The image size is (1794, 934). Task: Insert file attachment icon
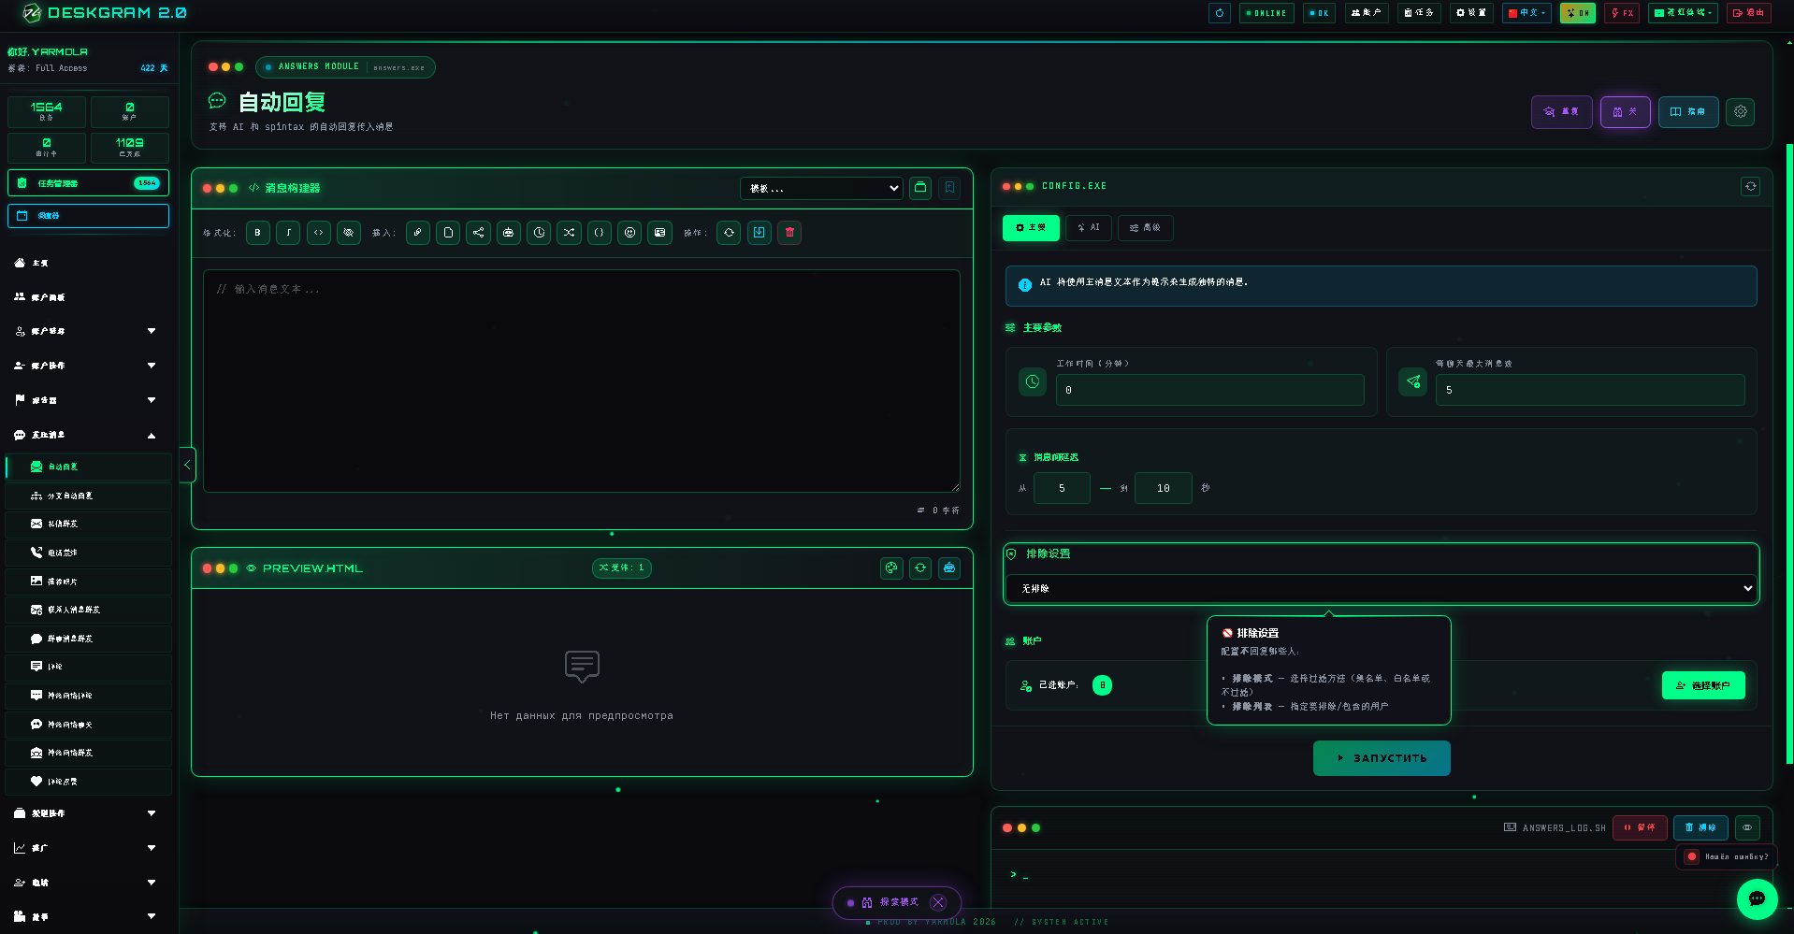click(x=448, y=233)
